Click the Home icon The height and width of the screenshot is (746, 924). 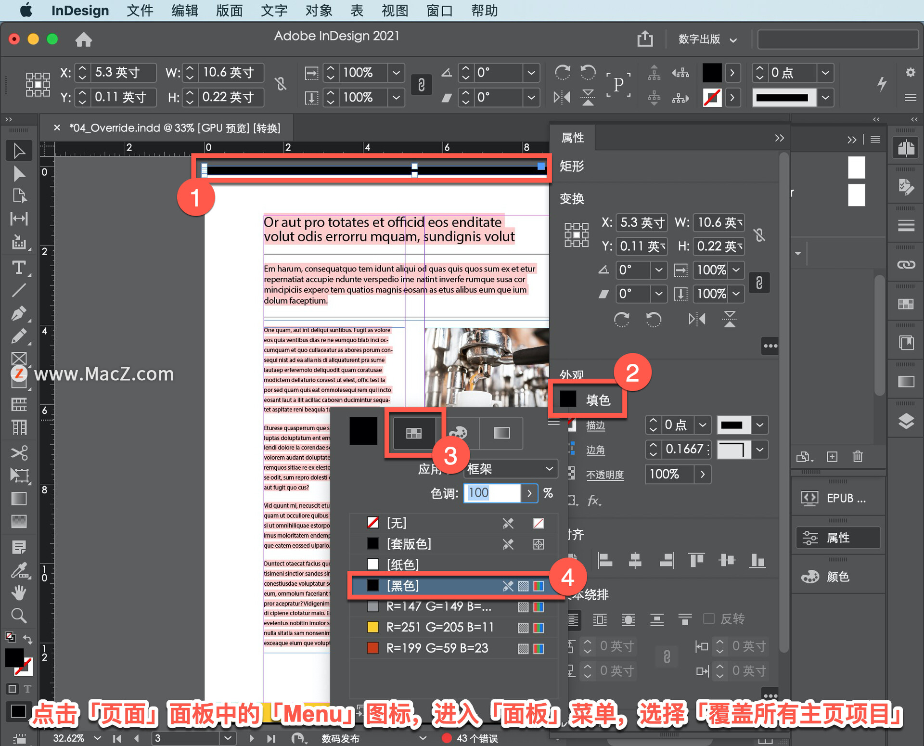pos(83,39)
